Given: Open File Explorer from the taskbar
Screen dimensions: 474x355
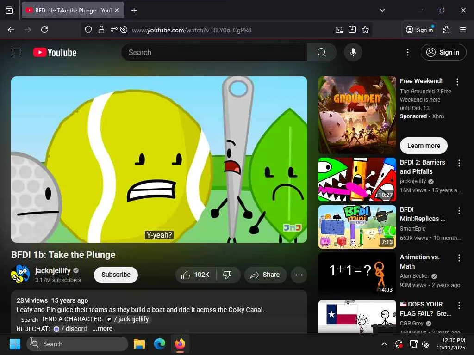Looking at the screenshot, I should [139, 344].
